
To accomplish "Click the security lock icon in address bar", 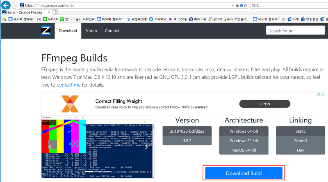I will tap(237, 5).
